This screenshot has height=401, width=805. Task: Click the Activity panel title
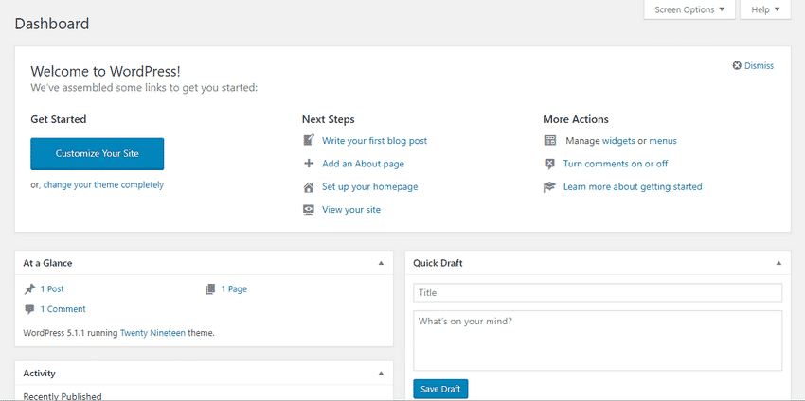click(x=40, y=374)
